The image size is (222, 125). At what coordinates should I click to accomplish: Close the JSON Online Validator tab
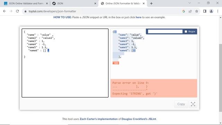[x=47, y=3]
